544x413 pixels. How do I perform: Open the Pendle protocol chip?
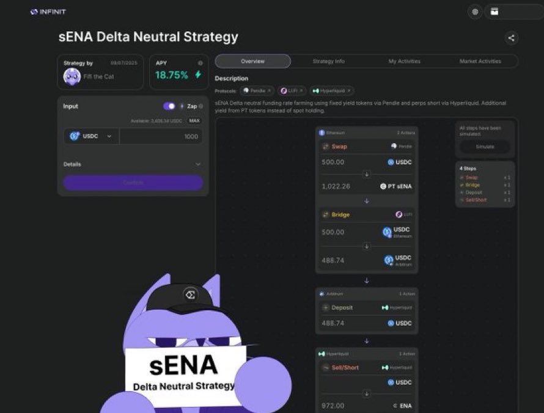(257, 91)
